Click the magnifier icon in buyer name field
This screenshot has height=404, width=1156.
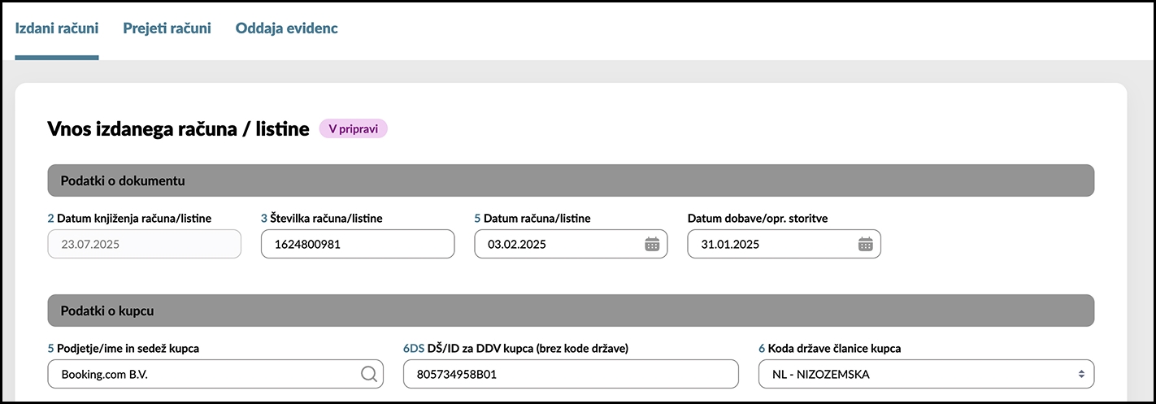pyautogui.click(x=368, y=374)
